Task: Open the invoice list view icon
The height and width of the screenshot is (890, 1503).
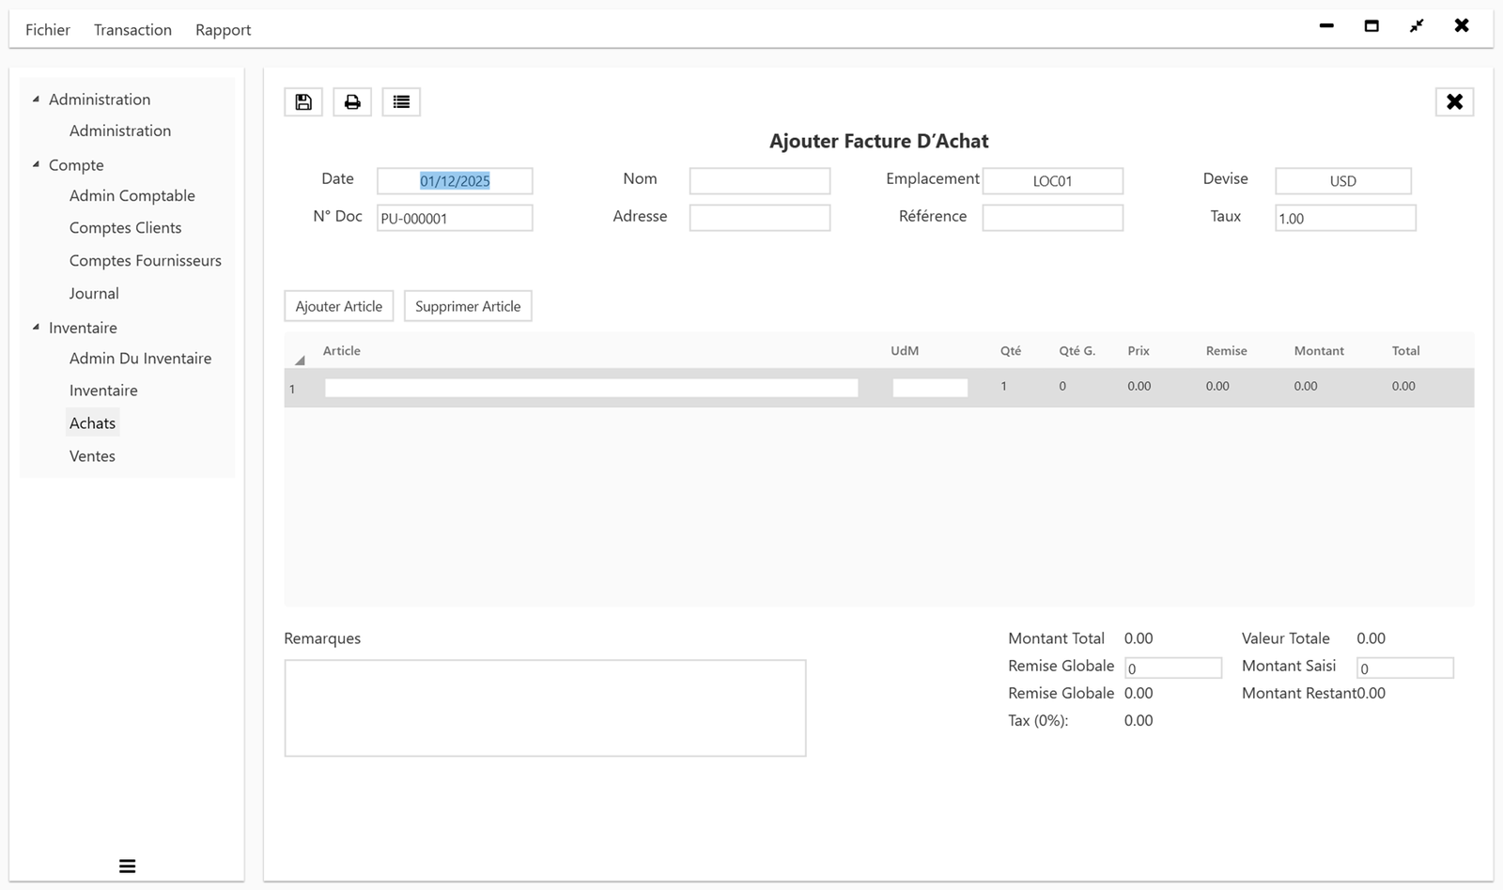Action: (x=401, y=101)
